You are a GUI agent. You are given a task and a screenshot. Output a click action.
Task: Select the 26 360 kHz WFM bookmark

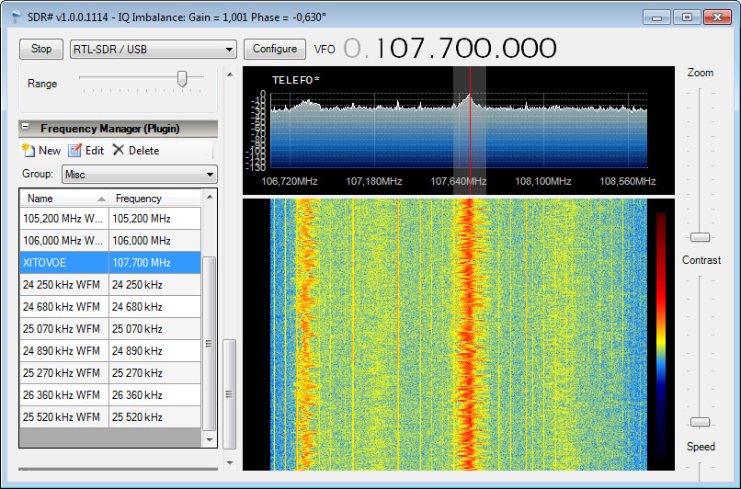click(x=64, y=395)
